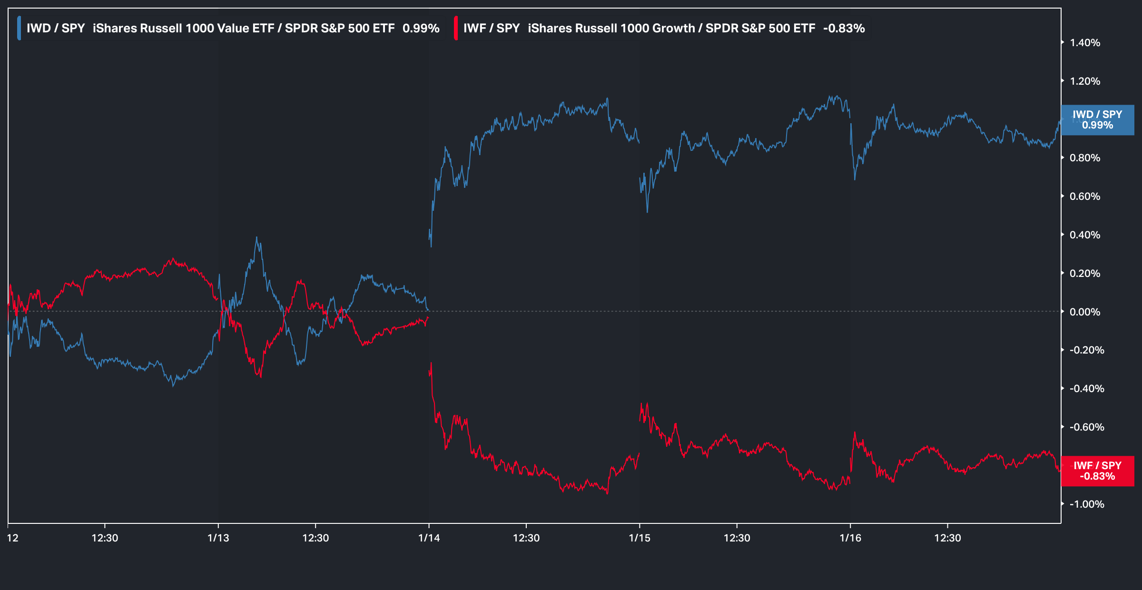1142x590 pixels.
Task: Click the 1/15 date marker on the time axis
Action: coord(640,538)
